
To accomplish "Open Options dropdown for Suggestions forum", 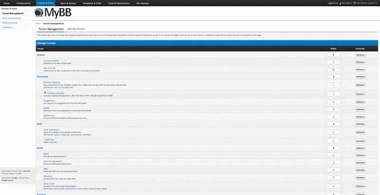I will click(360, 102).
